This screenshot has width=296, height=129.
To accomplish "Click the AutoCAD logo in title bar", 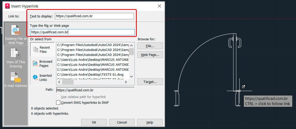I will 7,6.
